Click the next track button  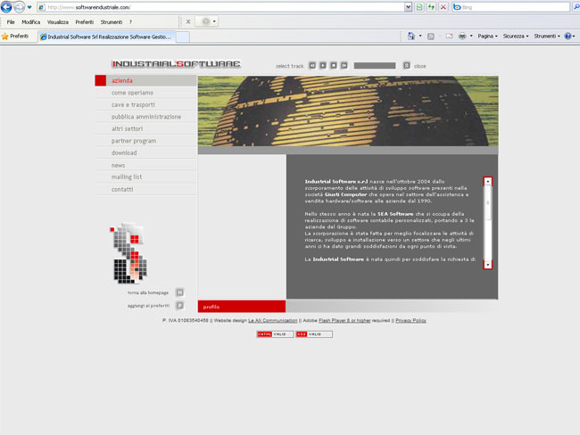click(x=344, y=65)
